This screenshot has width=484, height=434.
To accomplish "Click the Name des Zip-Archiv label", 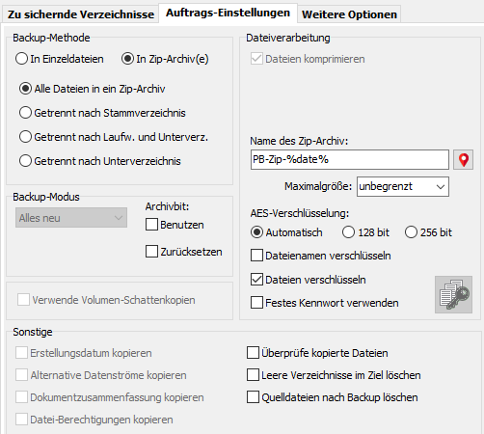I will coord(299,141).
